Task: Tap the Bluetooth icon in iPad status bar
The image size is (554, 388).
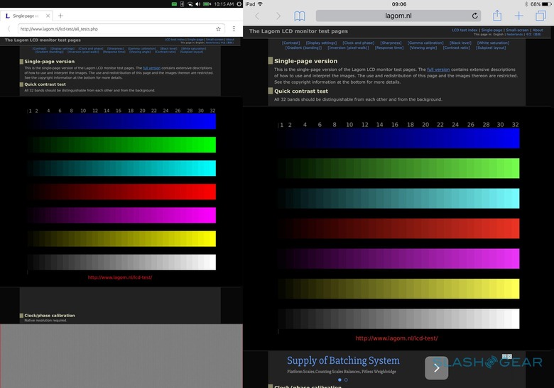Action: (526, 4)
